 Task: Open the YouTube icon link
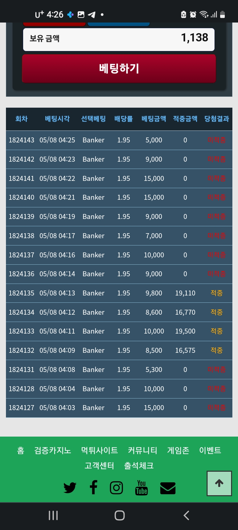141,488
